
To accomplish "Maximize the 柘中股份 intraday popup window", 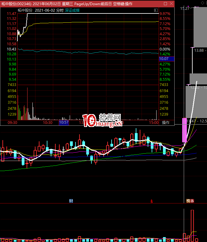I will click(x=165, y=4).
